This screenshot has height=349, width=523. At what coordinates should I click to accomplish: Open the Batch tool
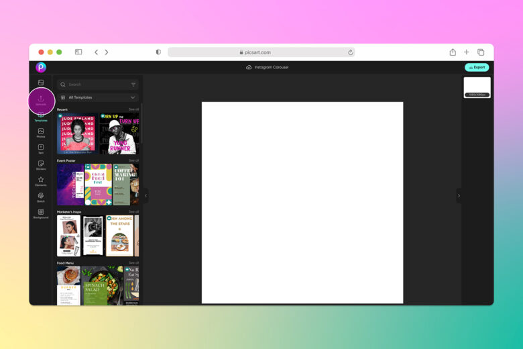point(41,197)
